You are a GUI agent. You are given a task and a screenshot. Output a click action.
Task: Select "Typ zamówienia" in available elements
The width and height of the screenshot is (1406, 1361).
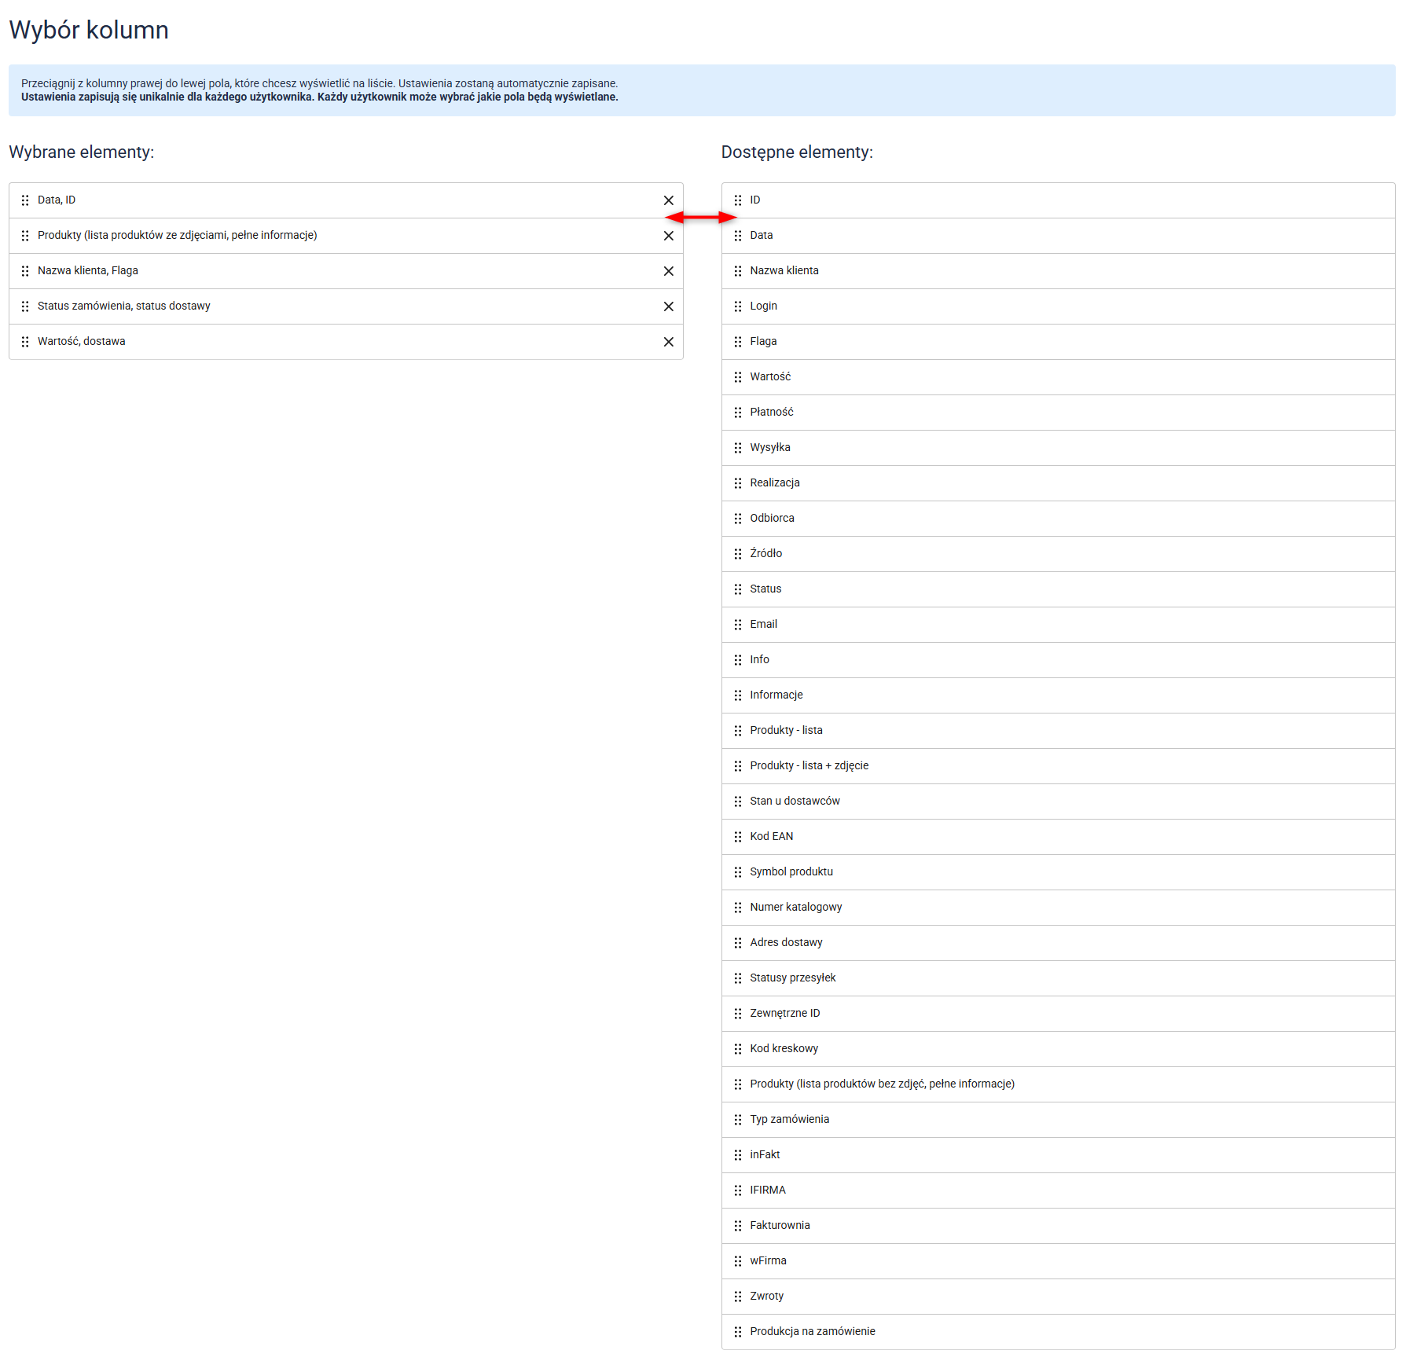coord(789,1120)
